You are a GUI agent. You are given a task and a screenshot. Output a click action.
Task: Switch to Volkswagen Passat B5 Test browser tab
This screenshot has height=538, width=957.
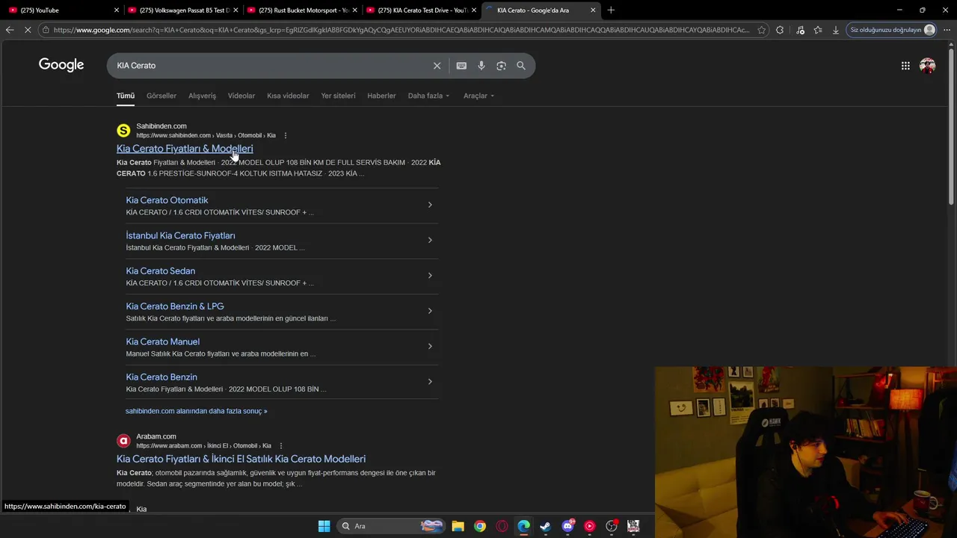click(182, 10)
